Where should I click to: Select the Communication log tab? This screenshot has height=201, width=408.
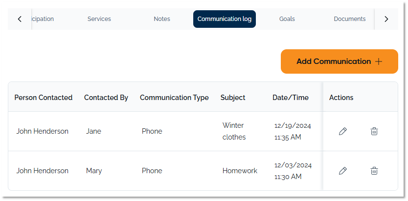(x=225, y=19)
